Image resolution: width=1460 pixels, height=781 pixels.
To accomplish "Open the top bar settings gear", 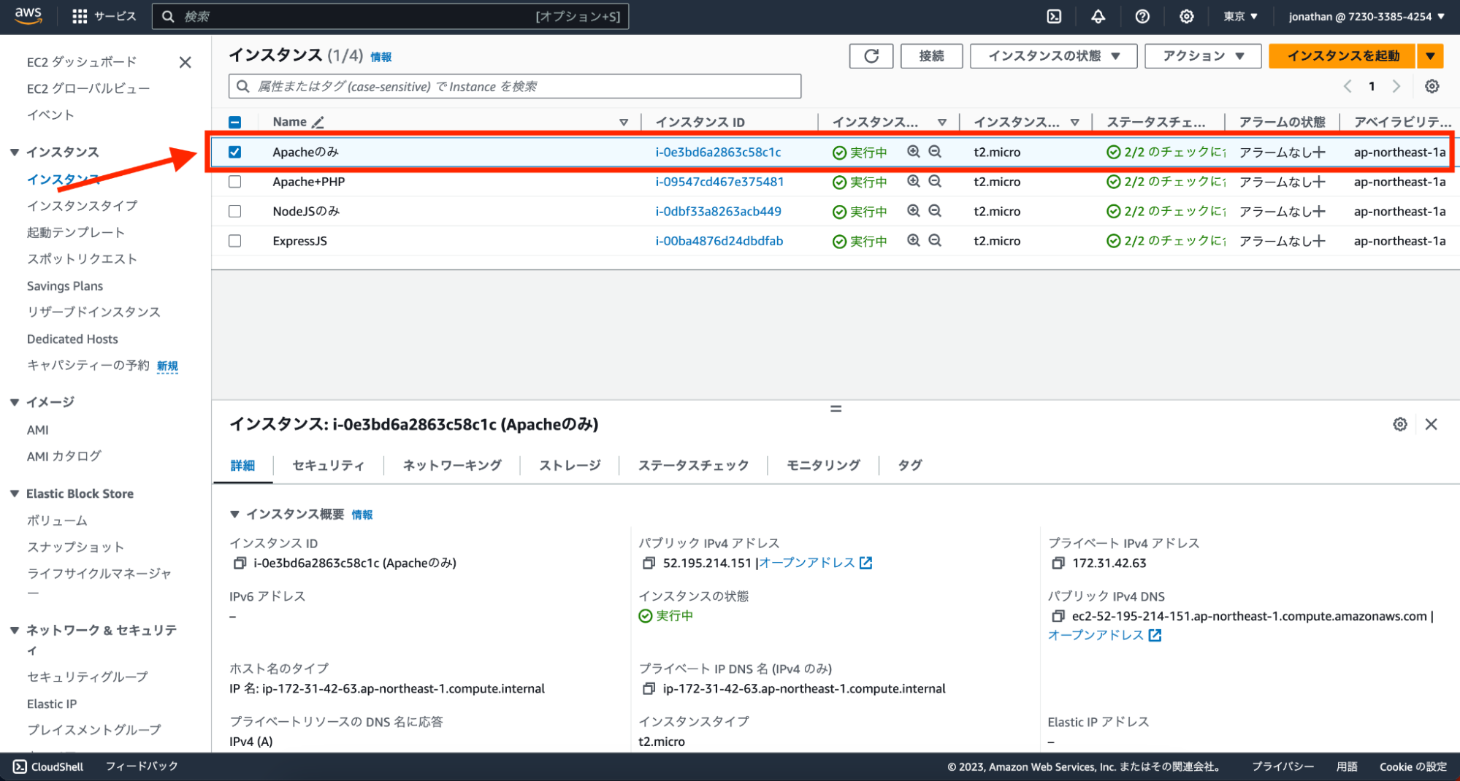I will pyautogui.click(x=1186, y=16).
